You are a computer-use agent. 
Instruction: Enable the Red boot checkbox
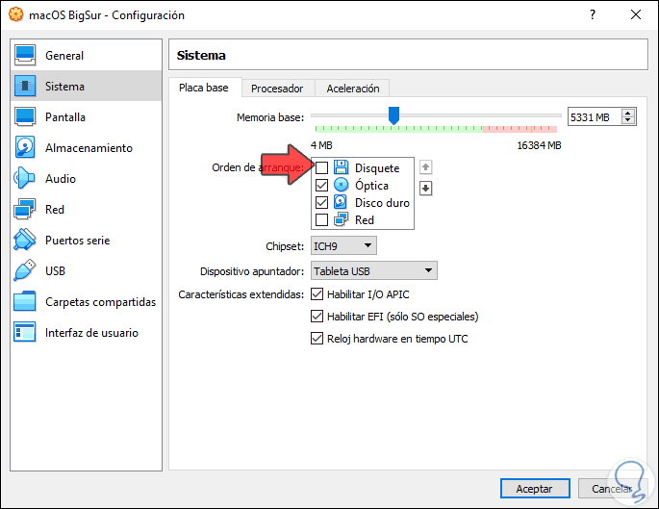pos(322,219)
